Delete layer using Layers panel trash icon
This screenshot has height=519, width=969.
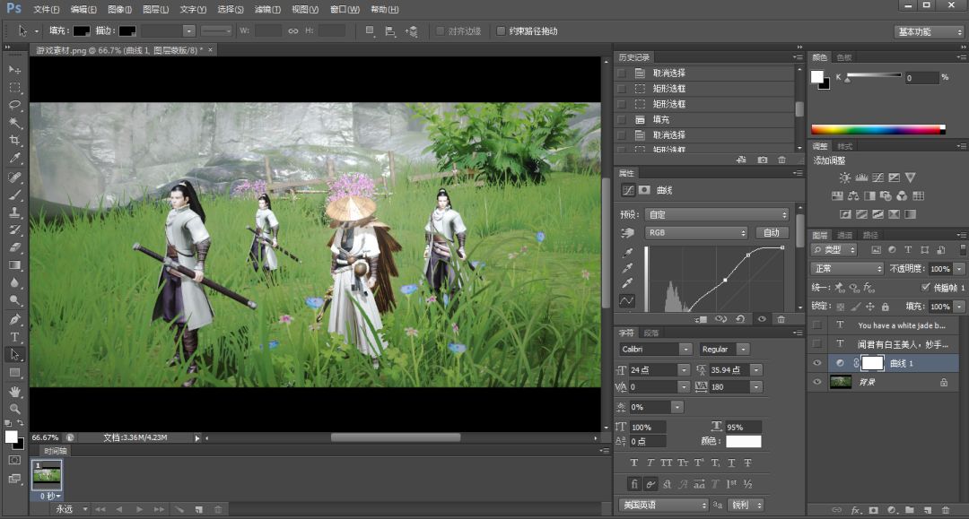pyautogui.click(x=946, y=510)
